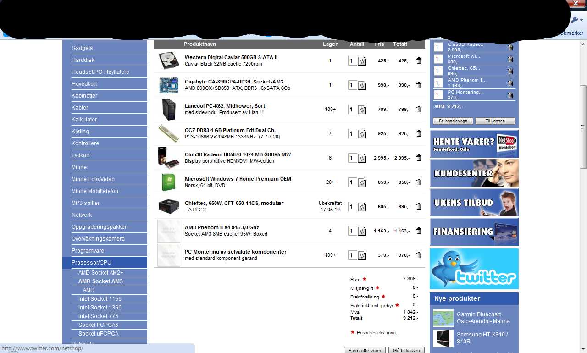This screenshot has width=587, height=353.
Task: Delete AMD Phenom II X4 945
Action: pyautogui.click(x=419, y=231)
